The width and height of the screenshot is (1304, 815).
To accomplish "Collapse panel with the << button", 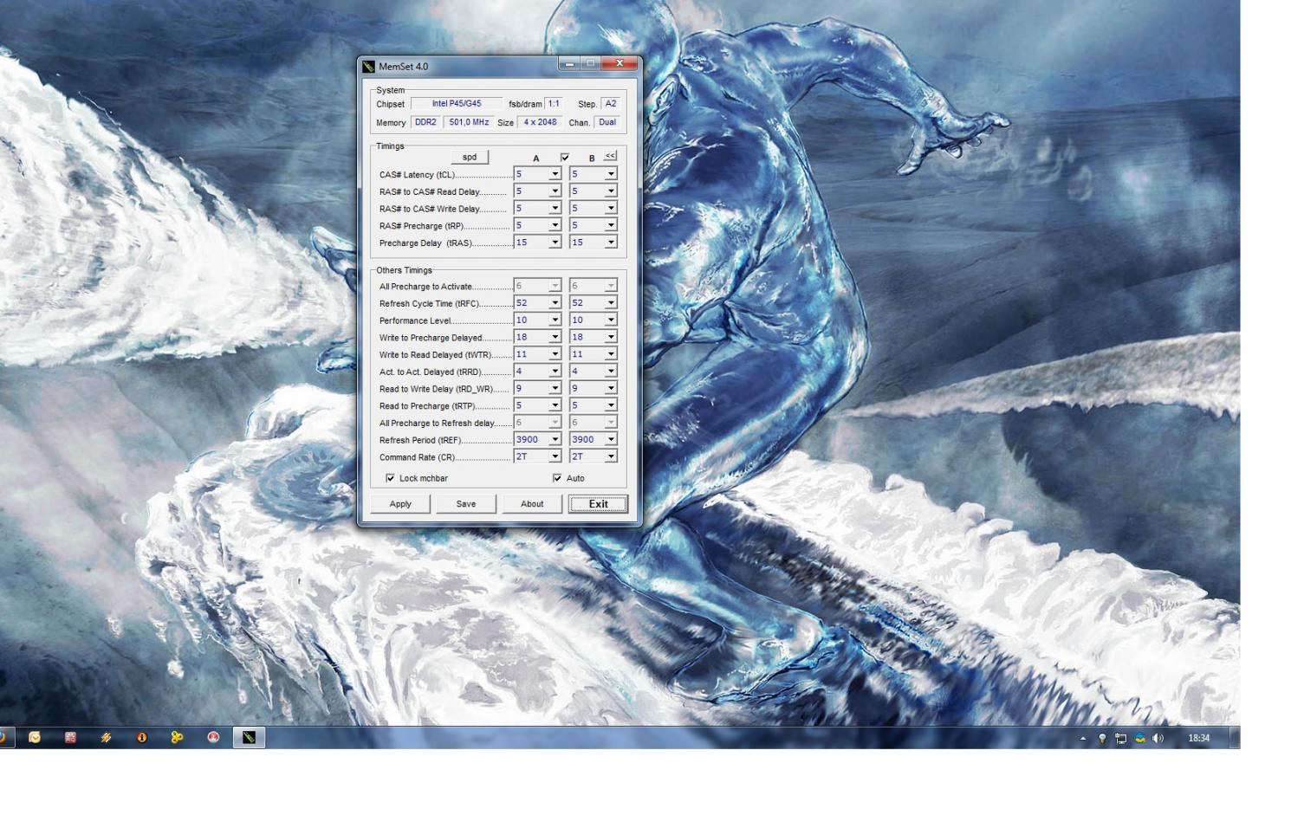I will click(x=610, y=156).
